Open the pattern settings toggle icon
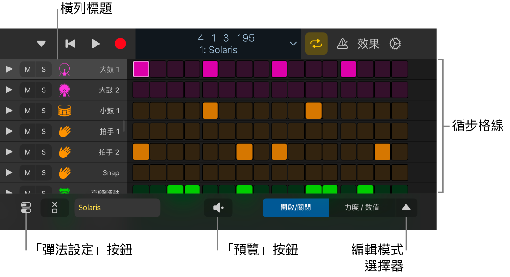Image resolution: width=510 pixels, height=277 pixels. tap(26, 208)
